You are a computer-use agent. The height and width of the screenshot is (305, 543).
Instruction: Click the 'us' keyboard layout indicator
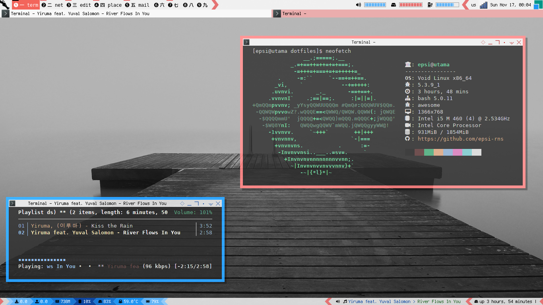(x=473, y=5)
